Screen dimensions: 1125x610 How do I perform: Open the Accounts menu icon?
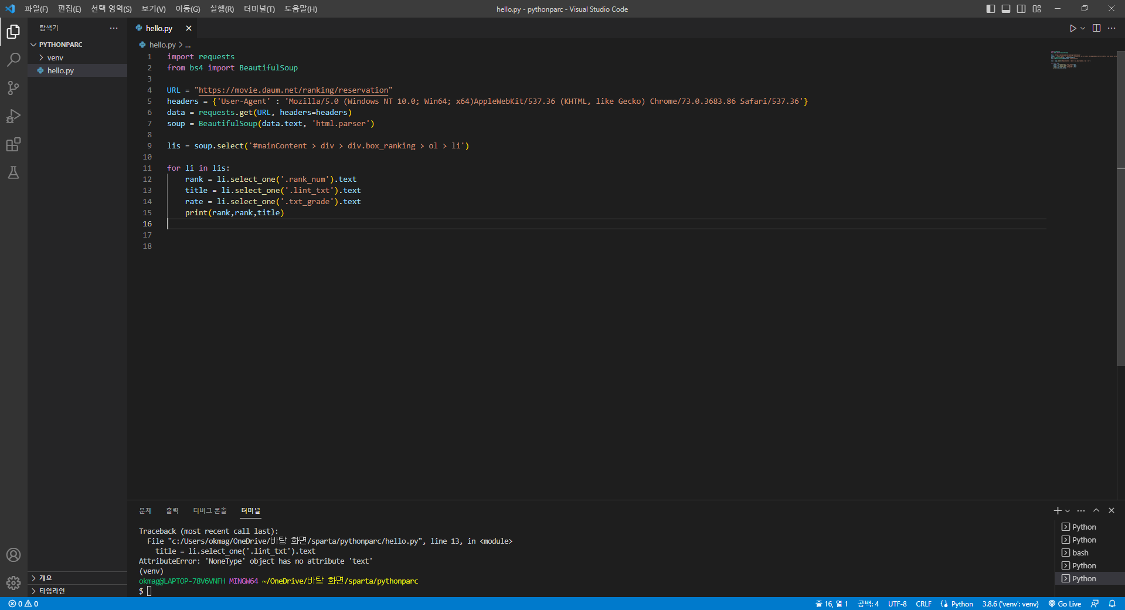click(x=13, y=555)
